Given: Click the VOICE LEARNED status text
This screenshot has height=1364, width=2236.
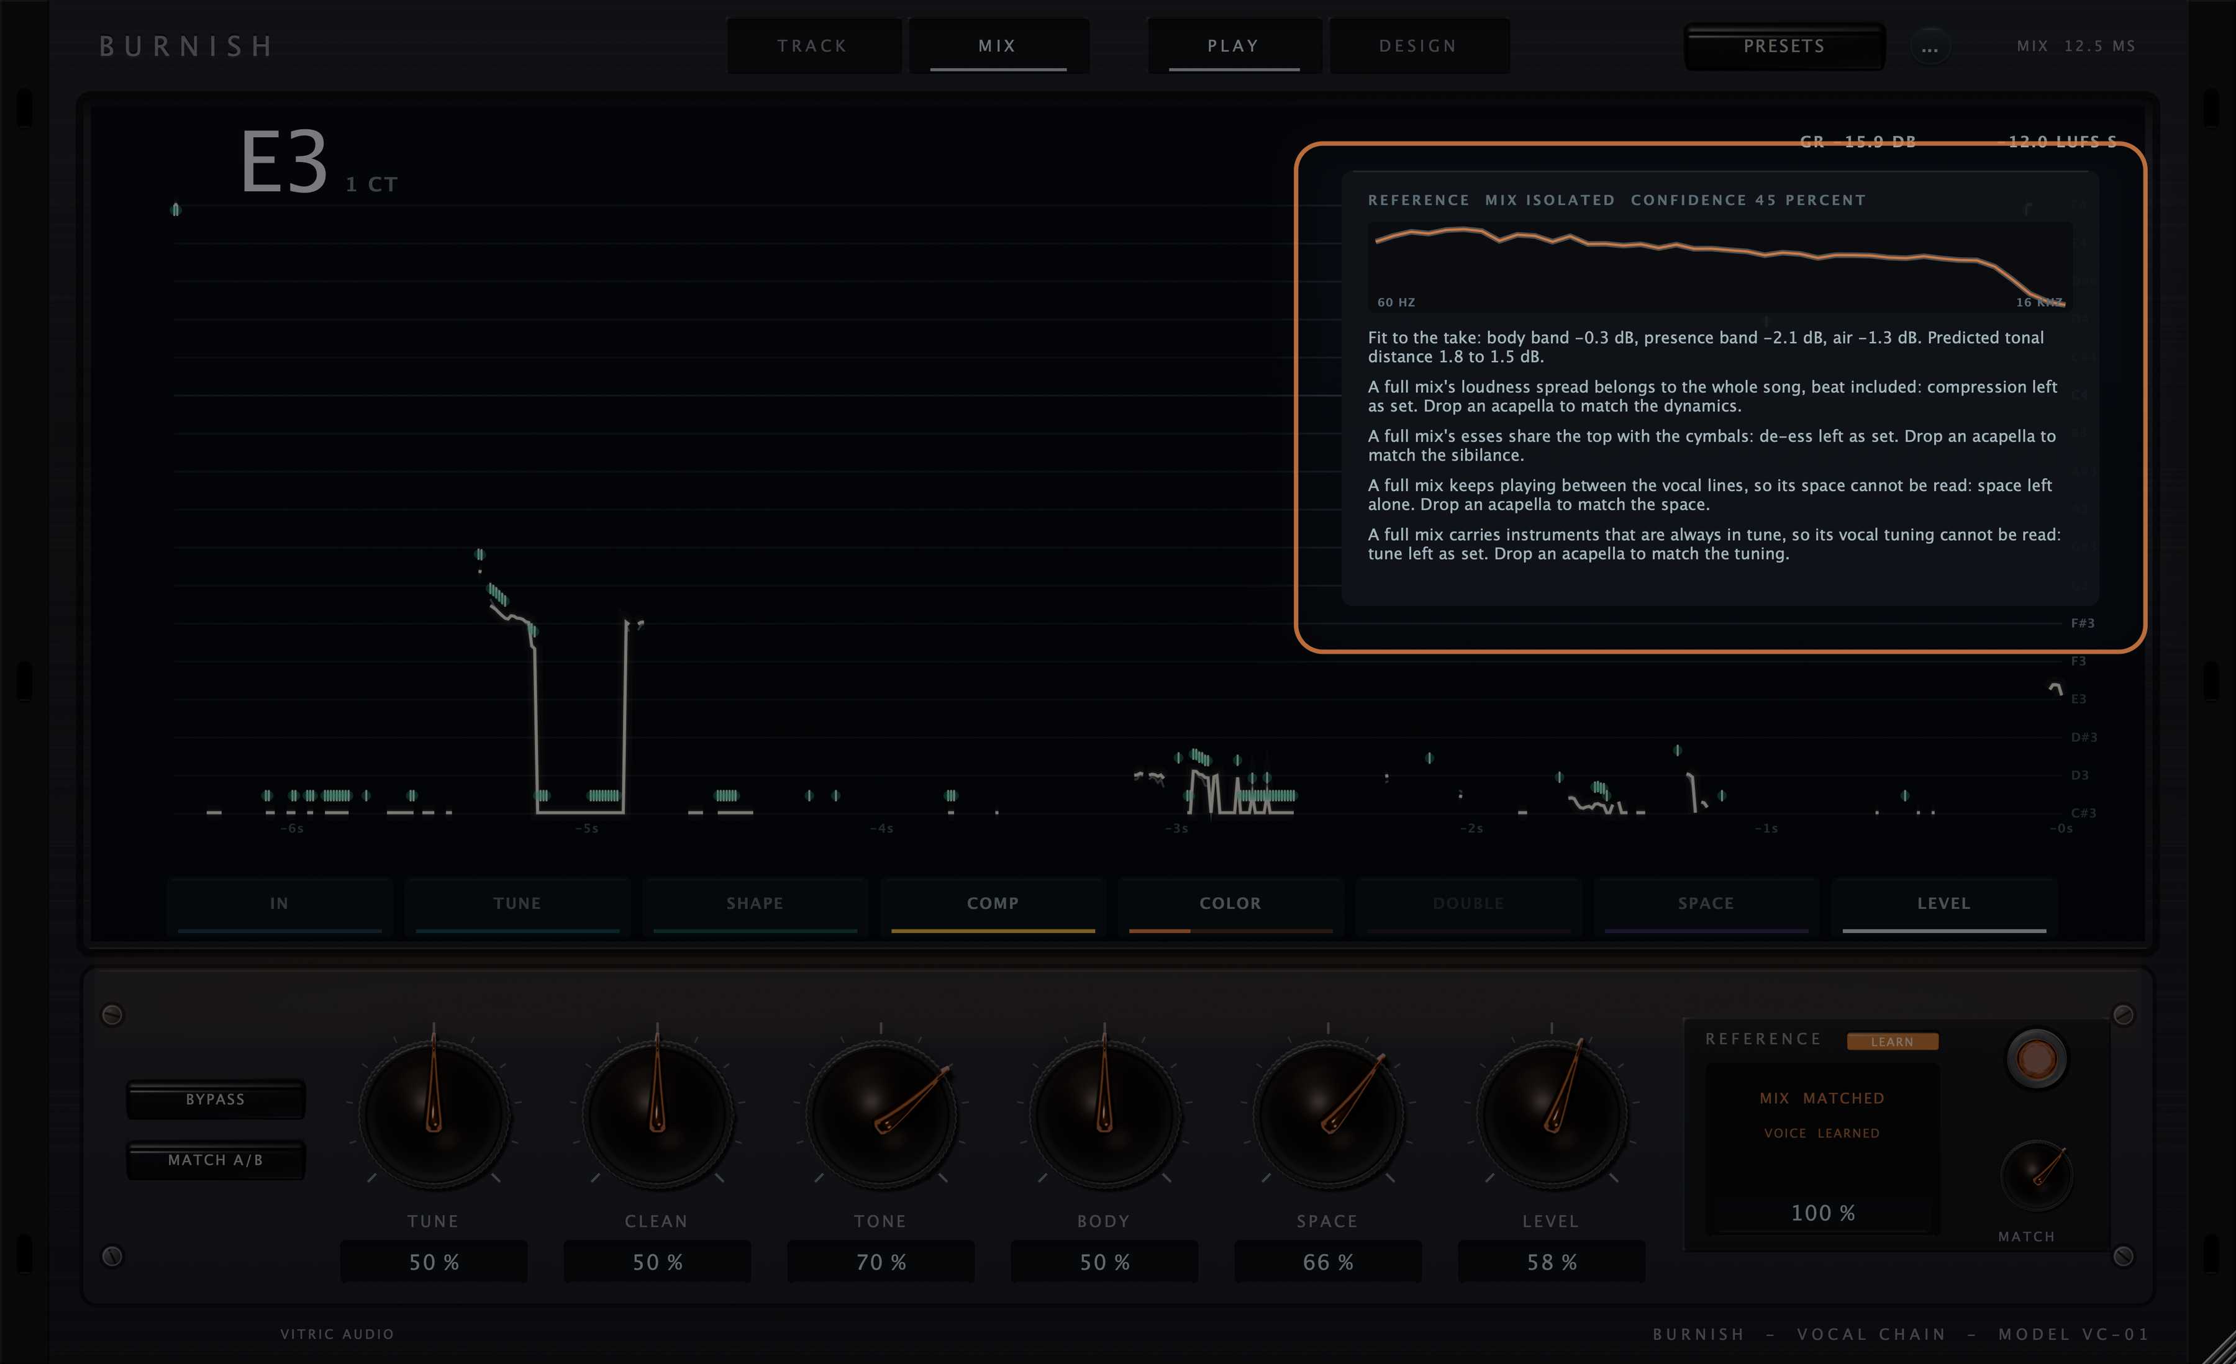Looking at the screenshot, I should click(1822, 1134).
